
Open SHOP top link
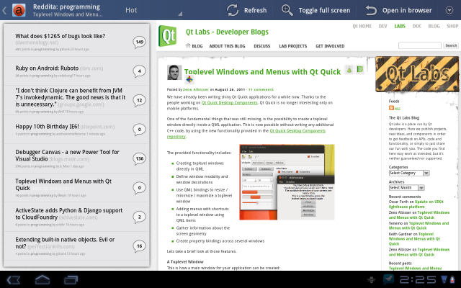452,26
